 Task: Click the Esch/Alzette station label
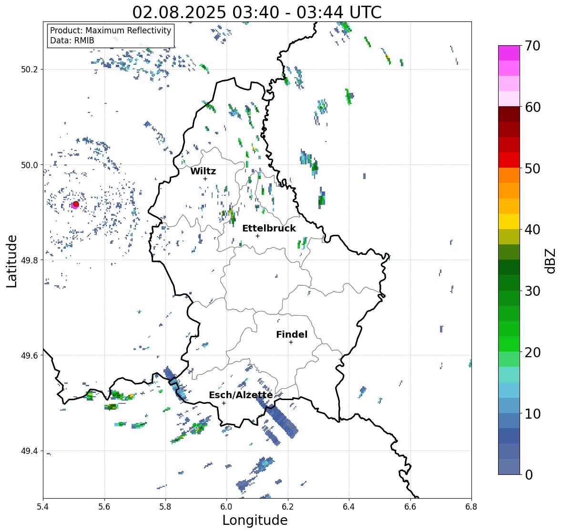coord(241,395)
